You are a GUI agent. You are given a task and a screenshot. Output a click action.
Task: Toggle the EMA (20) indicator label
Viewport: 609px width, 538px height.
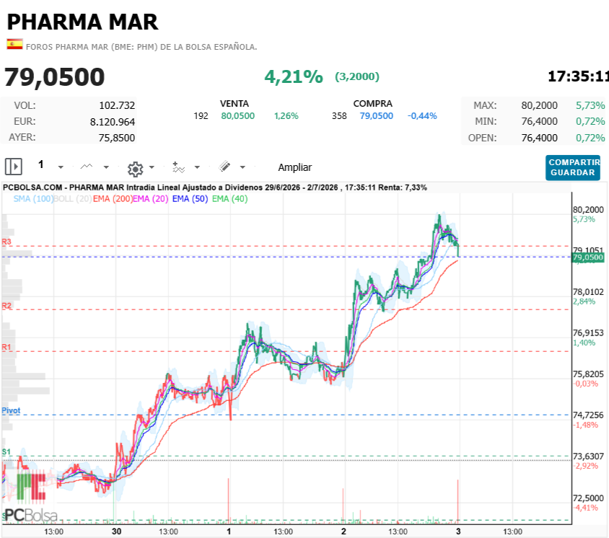click(151, 199)
